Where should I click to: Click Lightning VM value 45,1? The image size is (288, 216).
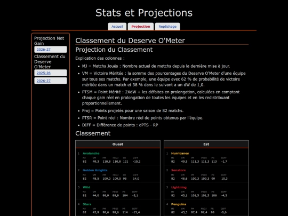coord(184,196)
